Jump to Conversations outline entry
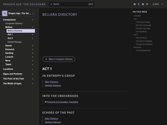 (x=141, y=31)
